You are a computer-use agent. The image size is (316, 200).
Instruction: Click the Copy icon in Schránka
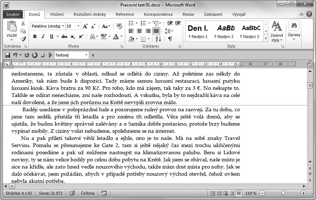tap(23, 31)
